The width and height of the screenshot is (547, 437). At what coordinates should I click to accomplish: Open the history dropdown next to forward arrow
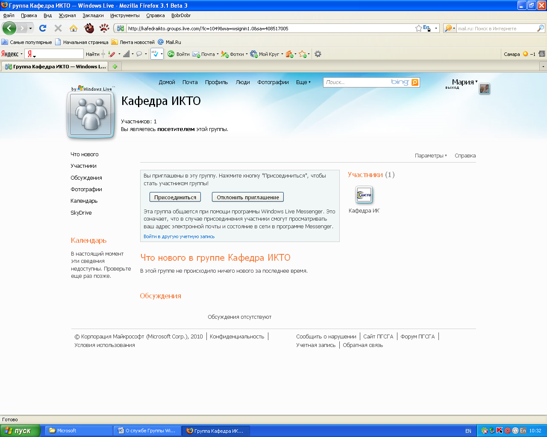tap(30, 28)
